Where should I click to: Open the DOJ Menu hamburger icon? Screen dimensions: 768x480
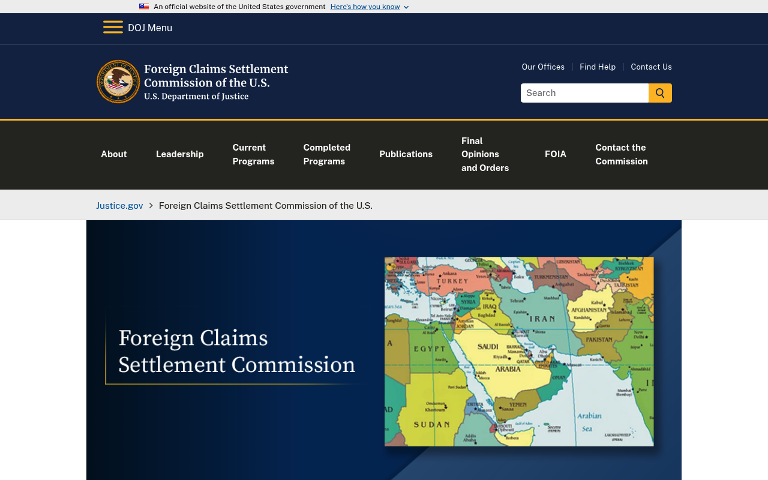(x=113, y=28)
